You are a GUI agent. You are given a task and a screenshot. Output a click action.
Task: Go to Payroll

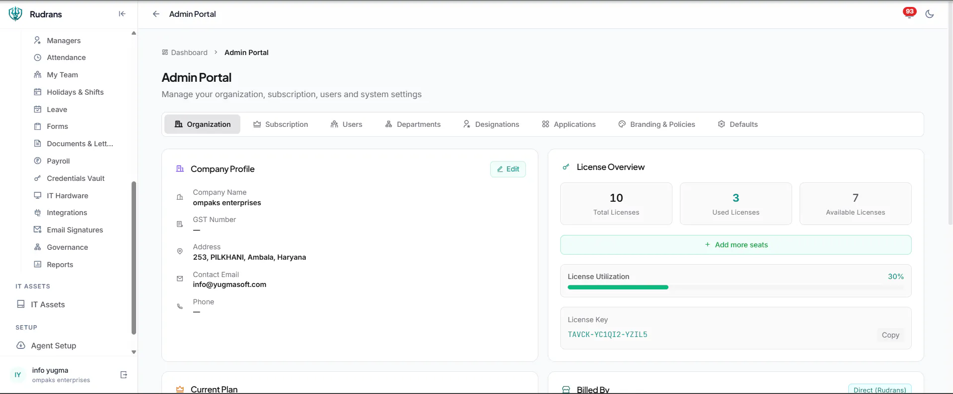pyautogui.click(x=58, y=161)
